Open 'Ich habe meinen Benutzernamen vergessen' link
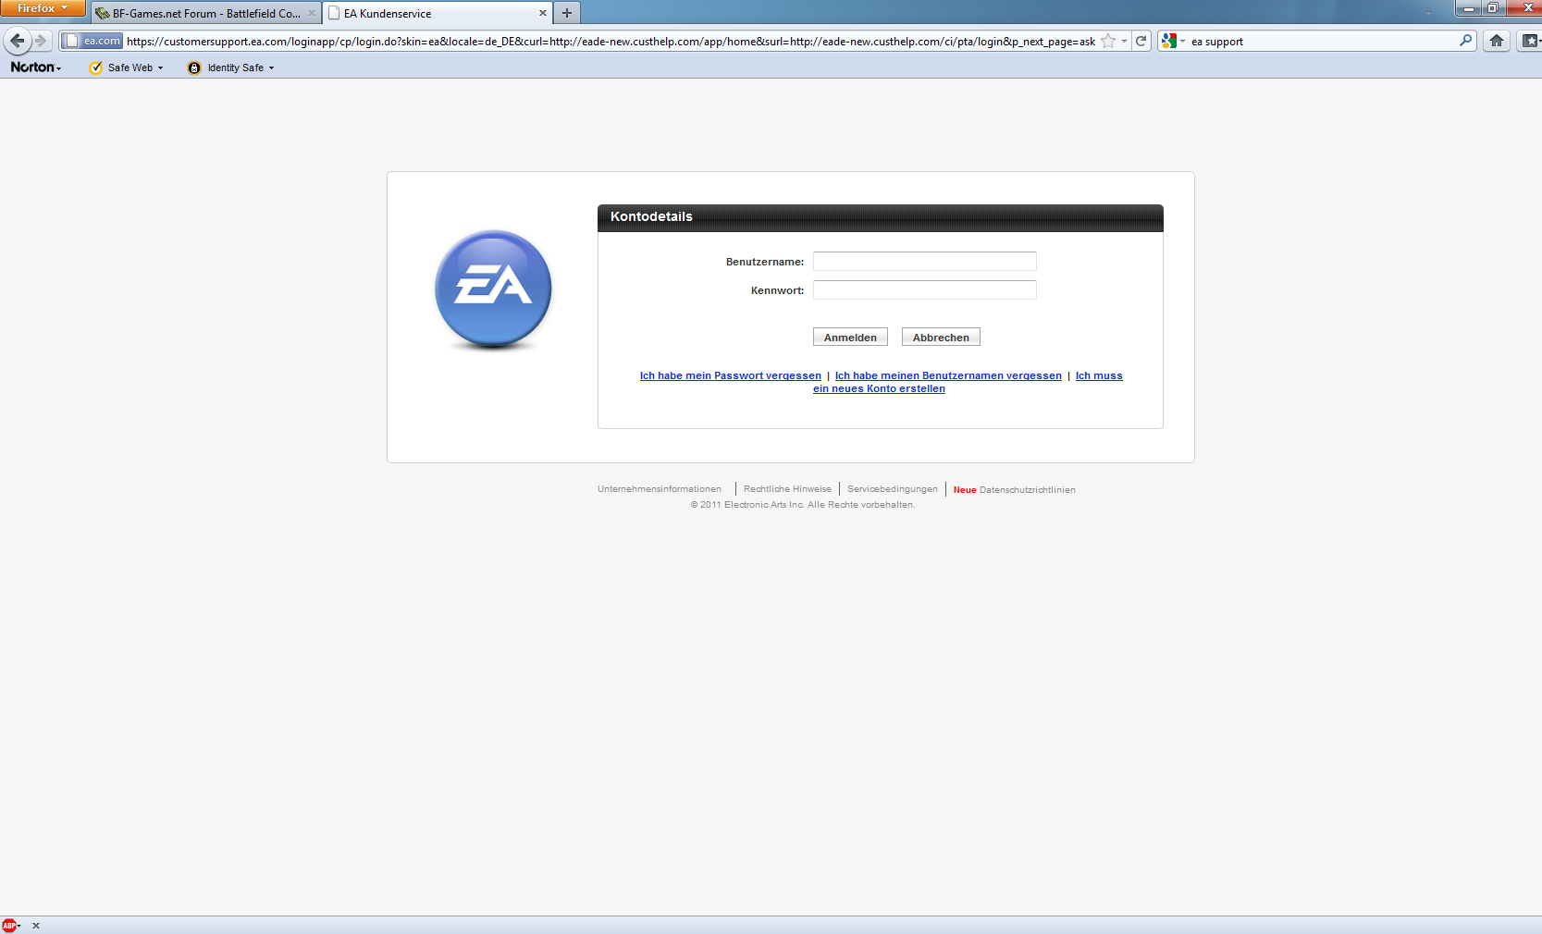 point(948,375)
